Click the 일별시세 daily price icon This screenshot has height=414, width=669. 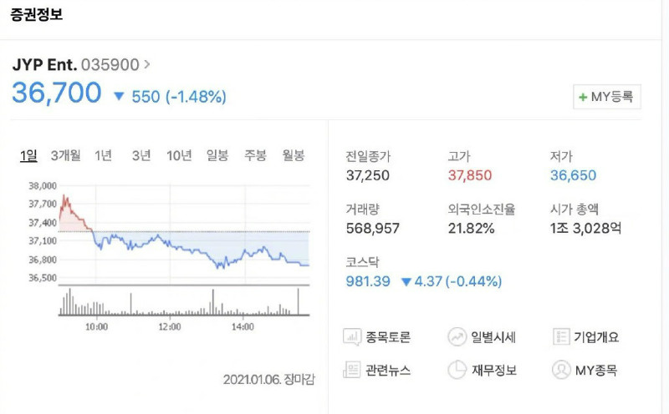(457, 337)
